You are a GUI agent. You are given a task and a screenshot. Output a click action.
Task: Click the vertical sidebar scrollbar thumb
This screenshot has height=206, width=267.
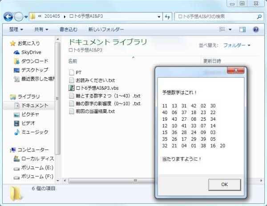coord(58,99)
